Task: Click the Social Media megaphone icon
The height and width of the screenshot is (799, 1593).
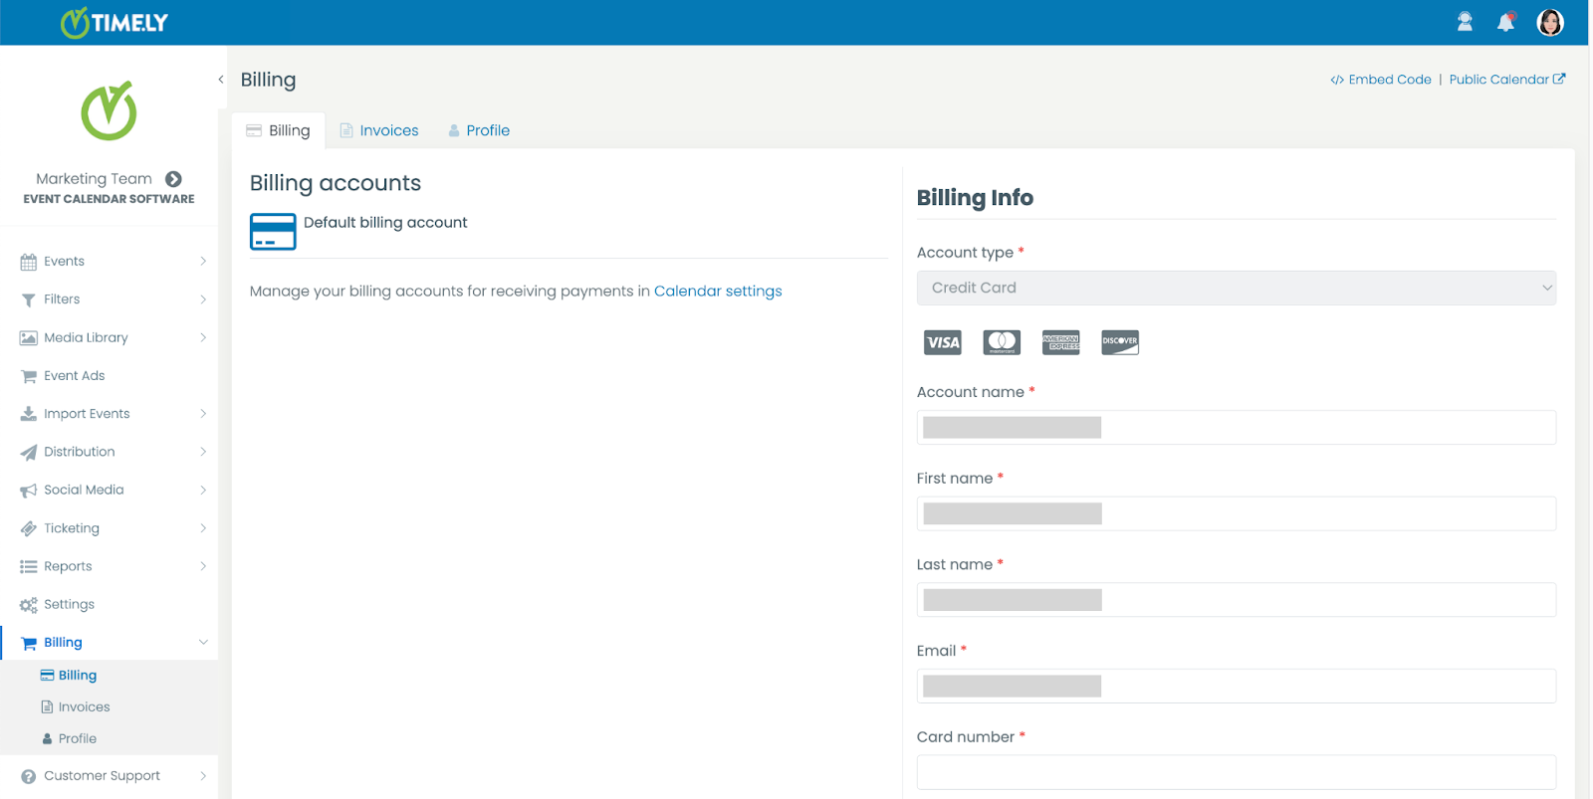Action: coord(29,491)
